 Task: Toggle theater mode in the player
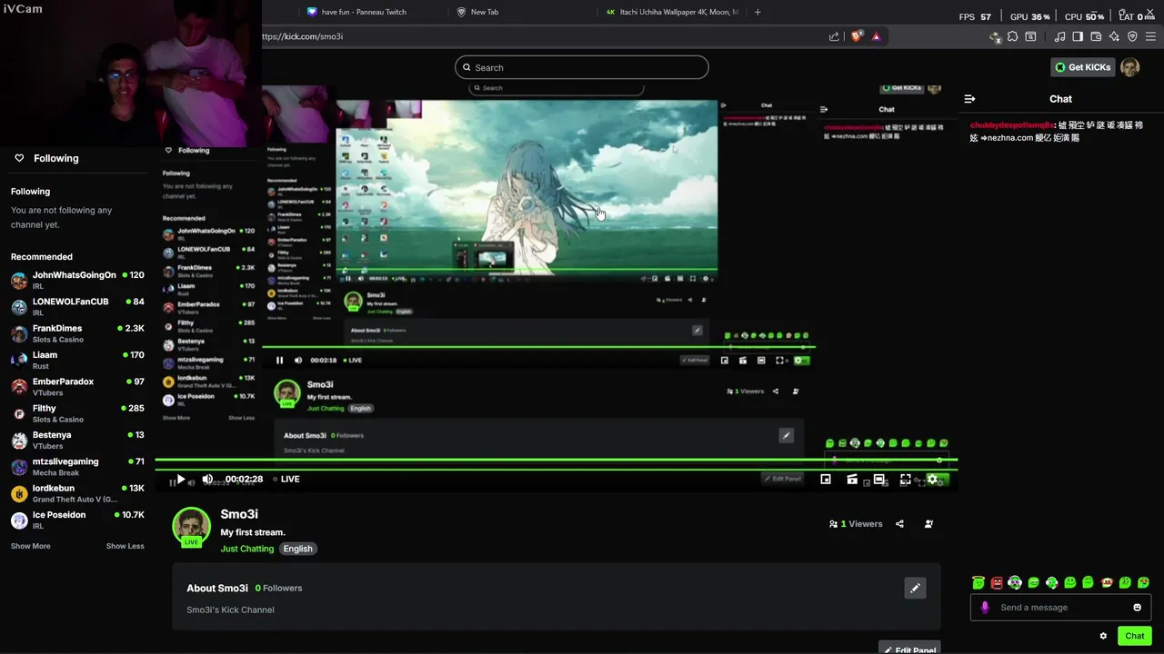tap(878, 480)
